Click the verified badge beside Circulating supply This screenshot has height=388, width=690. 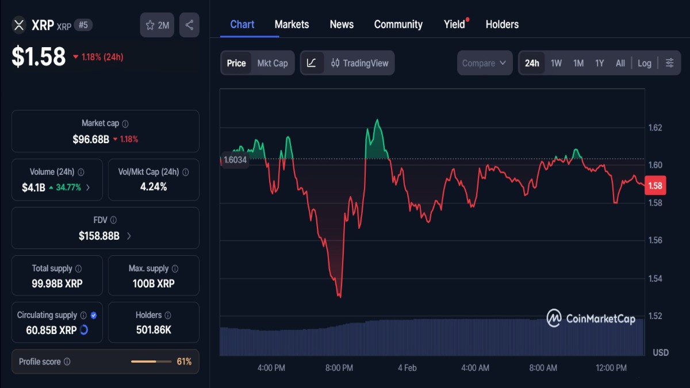pyautogui.click(x=93, y=314)
